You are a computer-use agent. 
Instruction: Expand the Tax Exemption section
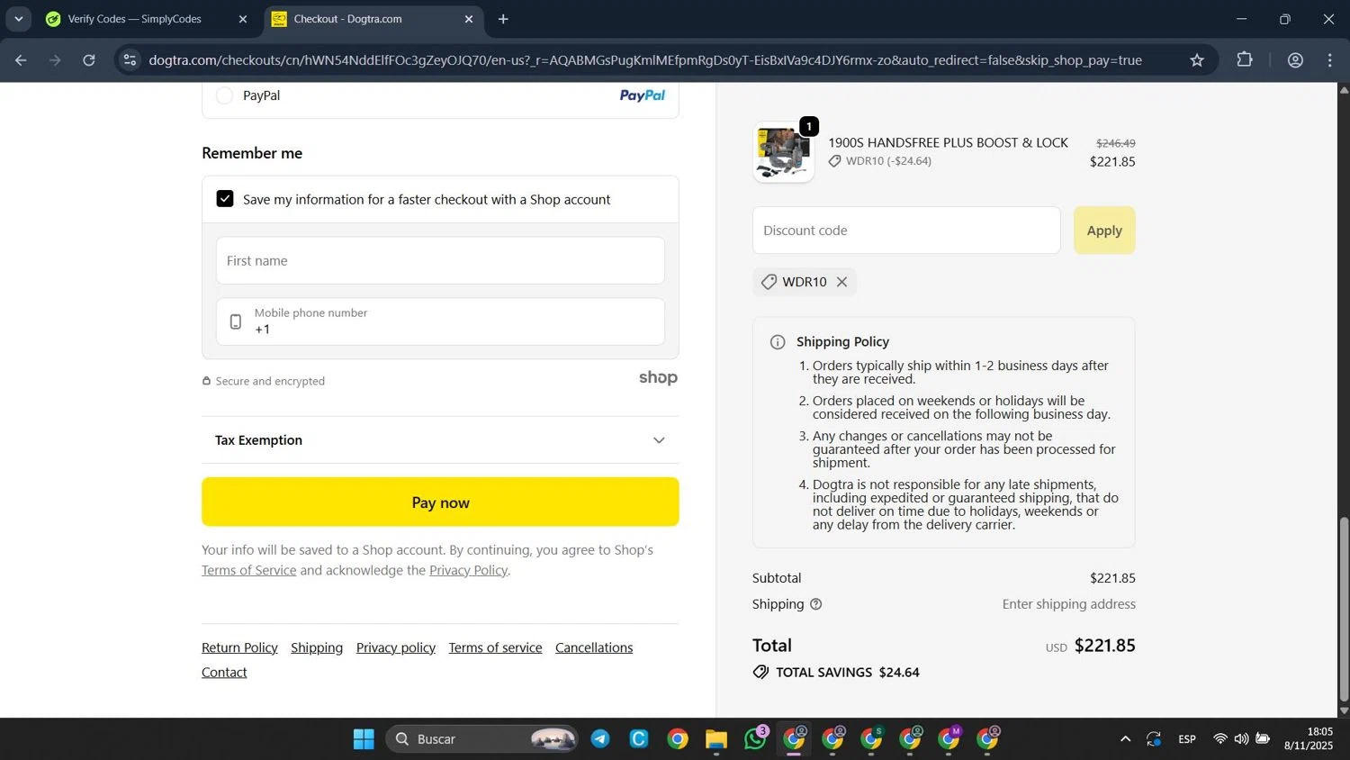point(440,440)
